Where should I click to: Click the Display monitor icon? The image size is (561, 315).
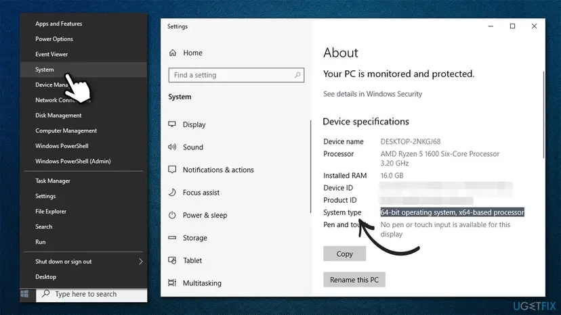(x=172, y=124)
